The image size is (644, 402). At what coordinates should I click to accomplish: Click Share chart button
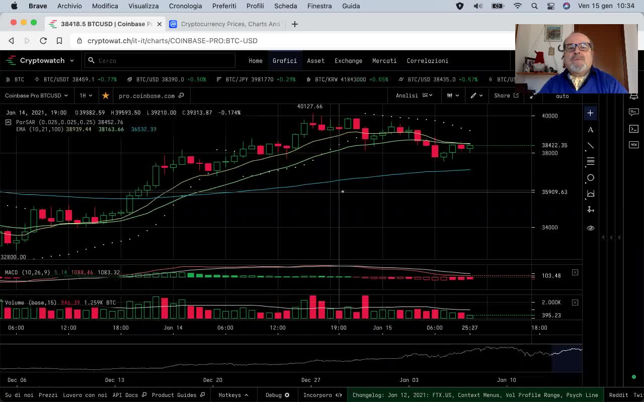click(506, 95)
